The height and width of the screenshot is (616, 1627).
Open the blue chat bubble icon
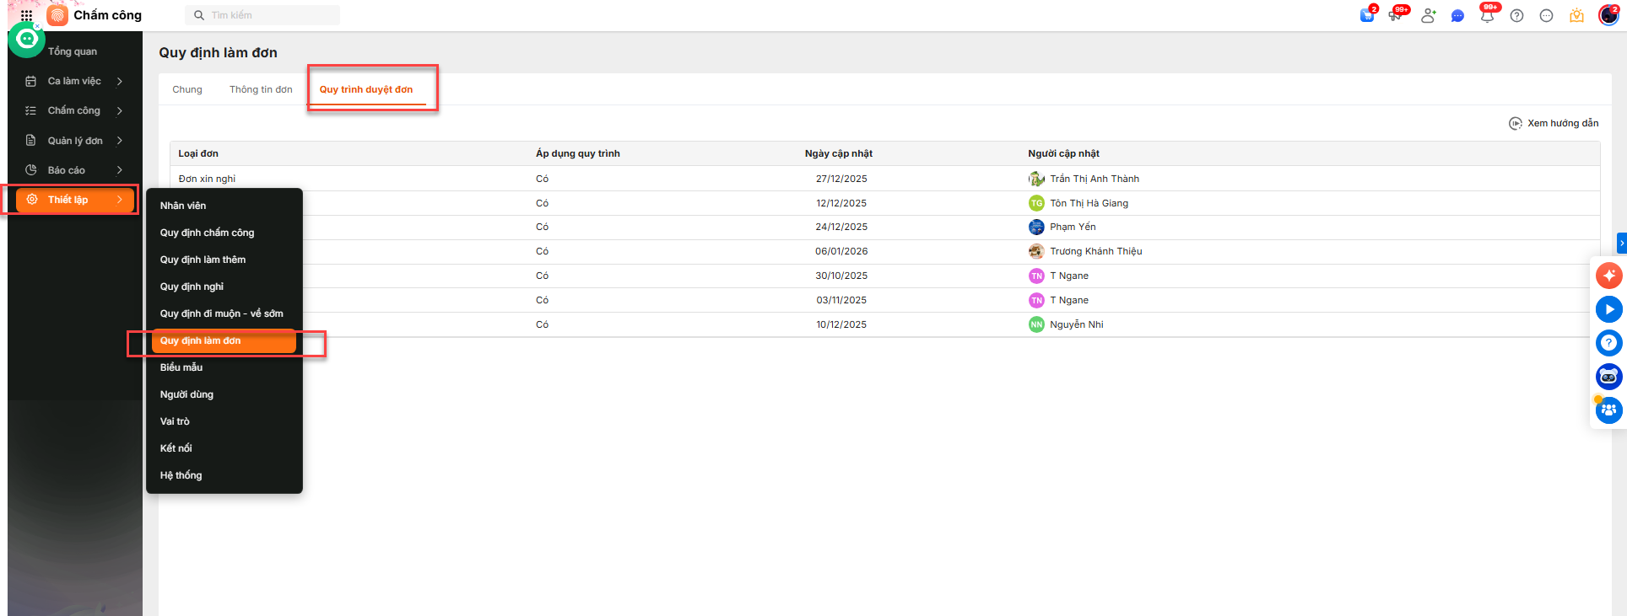click(1457, 15)
